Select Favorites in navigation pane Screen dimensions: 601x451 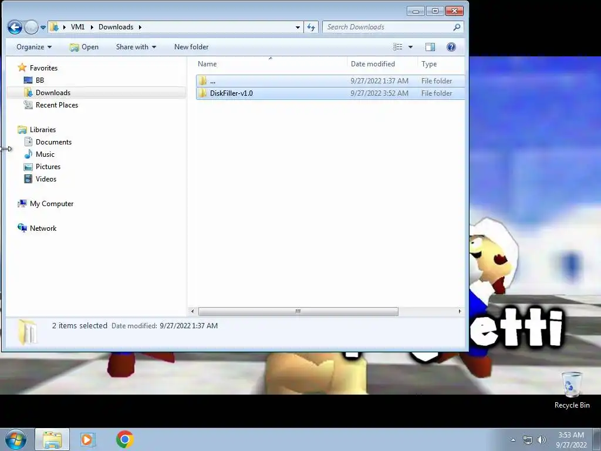(x=38, y=68)
